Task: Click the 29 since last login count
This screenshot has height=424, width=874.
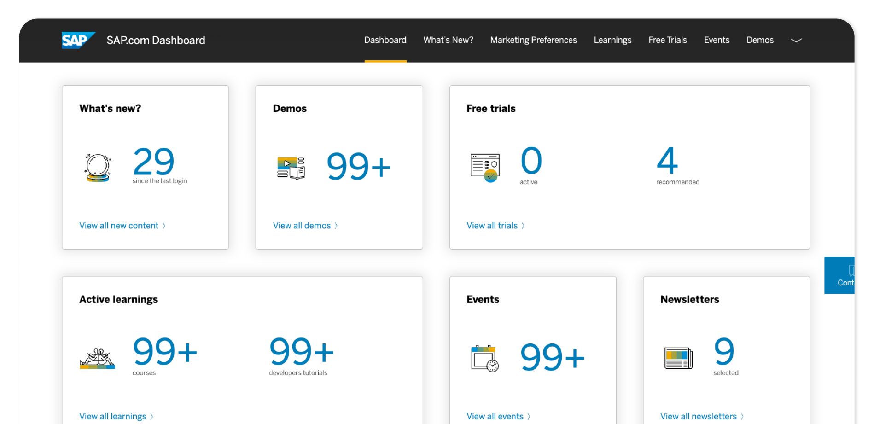Action: click(154, 161)
